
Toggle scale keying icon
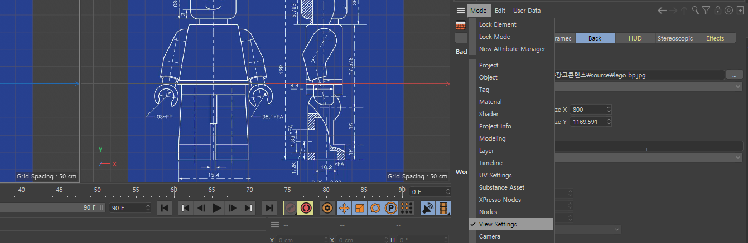click(x=359, y=208)
